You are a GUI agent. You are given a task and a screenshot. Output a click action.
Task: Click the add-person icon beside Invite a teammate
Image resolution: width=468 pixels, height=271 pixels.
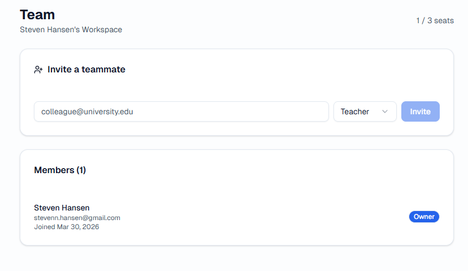click(x=38, y=70)
